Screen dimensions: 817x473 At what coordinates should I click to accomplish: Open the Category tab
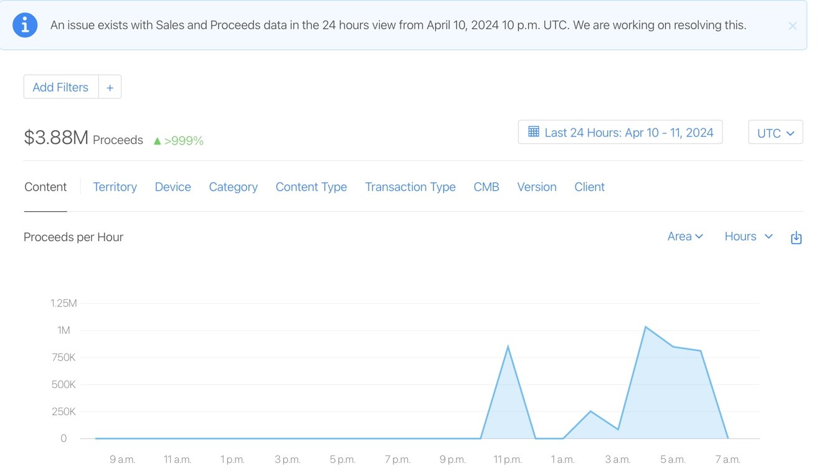[233, 187]
